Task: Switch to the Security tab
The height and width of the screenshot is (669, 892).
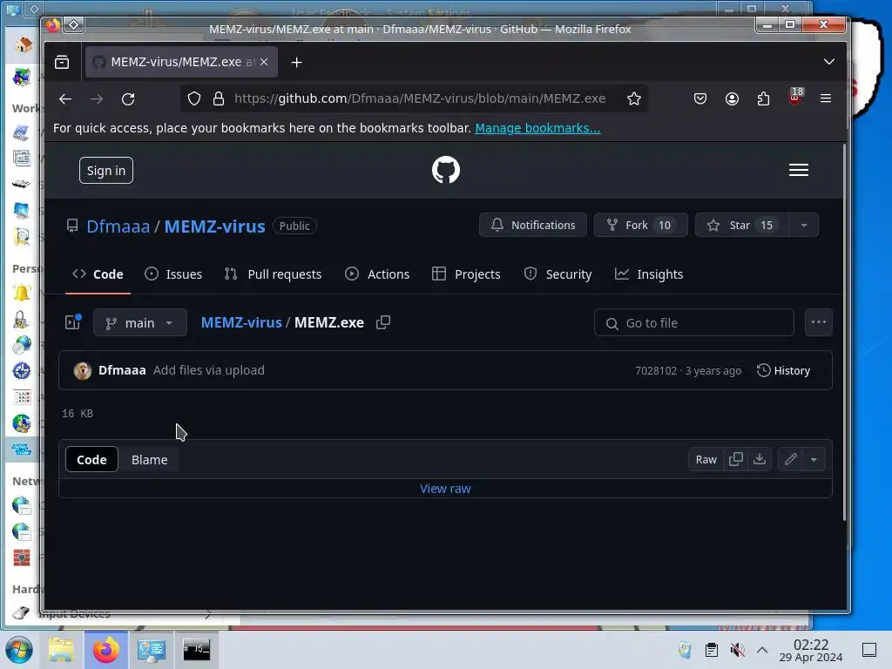Action: pos(557,274)
